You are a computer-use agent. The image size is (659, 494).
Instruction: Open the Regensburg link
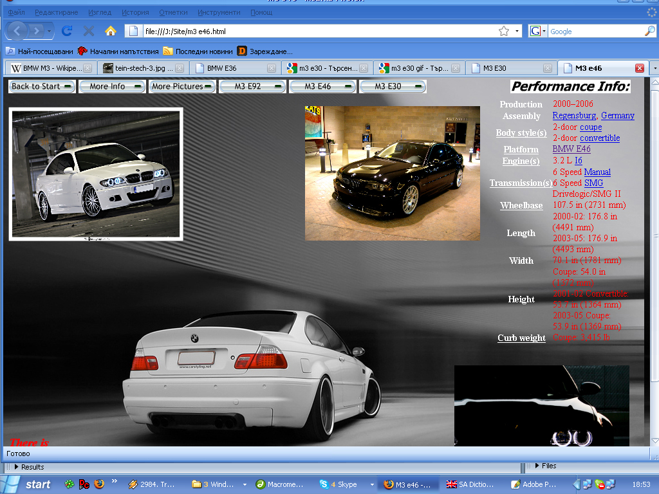pos(574,116)
